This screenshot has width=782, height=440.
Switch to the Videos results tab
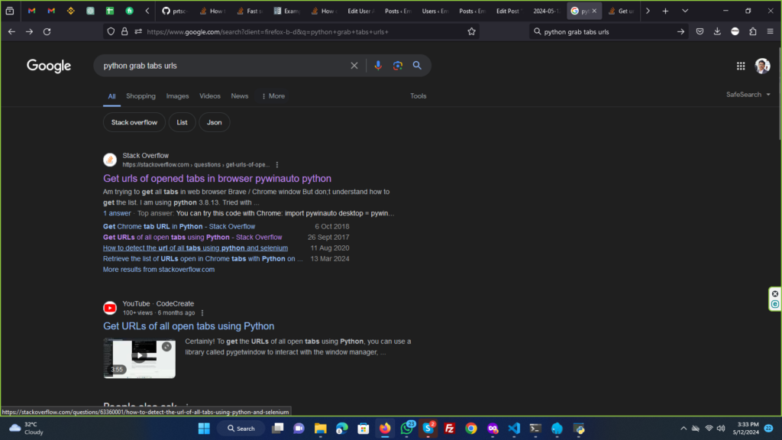pos(210,96)
